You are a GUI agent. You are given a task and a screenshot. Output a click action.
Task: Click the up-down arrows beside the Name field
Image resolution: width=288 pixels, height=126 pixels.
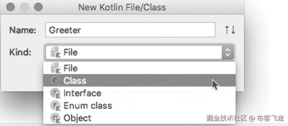click(230, 30)
